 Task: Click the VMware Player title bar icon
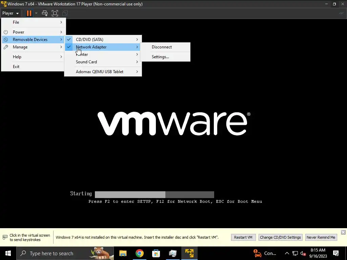coord(4,4)
